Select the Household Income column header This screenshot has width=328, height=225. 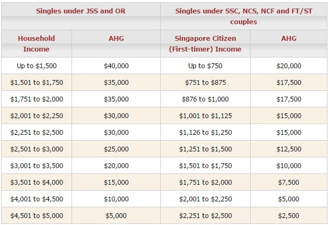coord(37,43)
